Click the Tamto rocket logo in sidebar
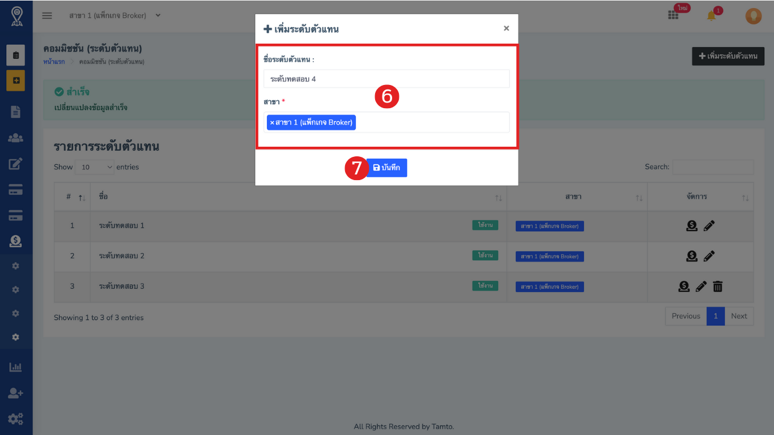This screenshot has height=435, width=774. (16, 16)
